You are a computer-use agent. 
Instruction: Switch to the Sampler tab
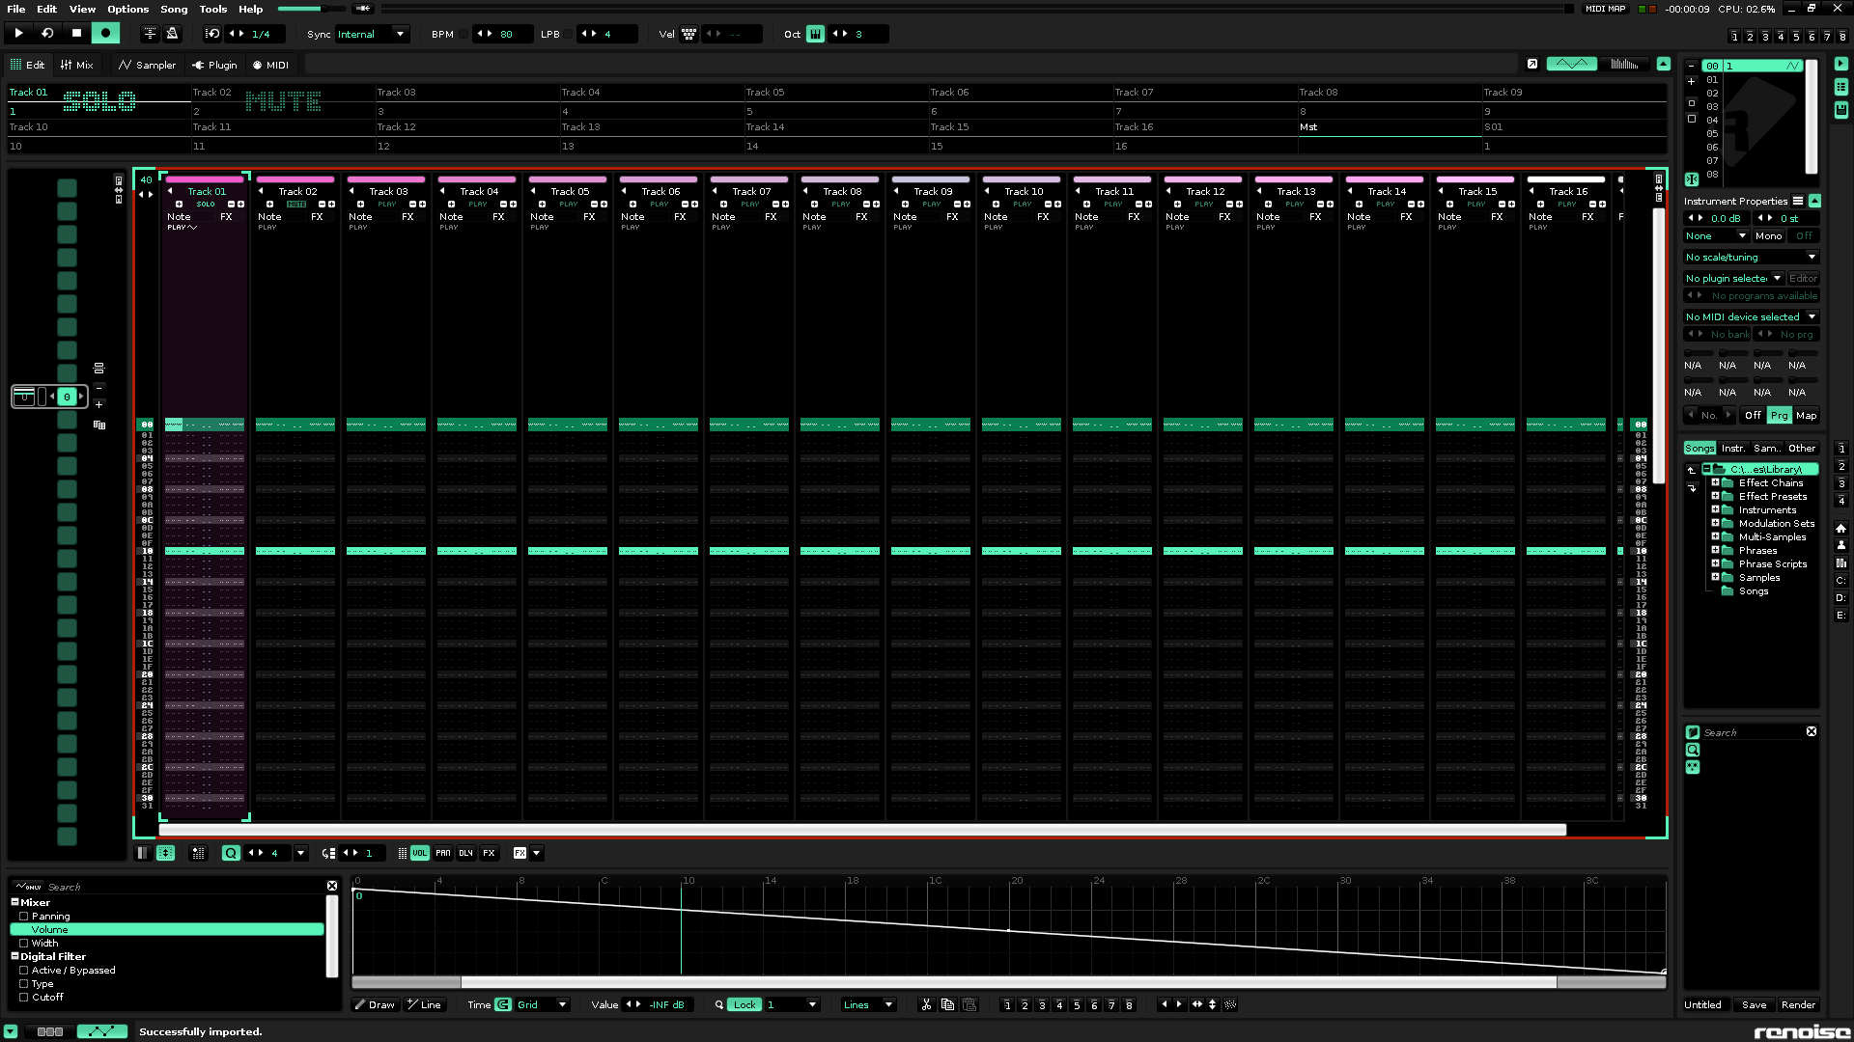(x=147, y=65)
